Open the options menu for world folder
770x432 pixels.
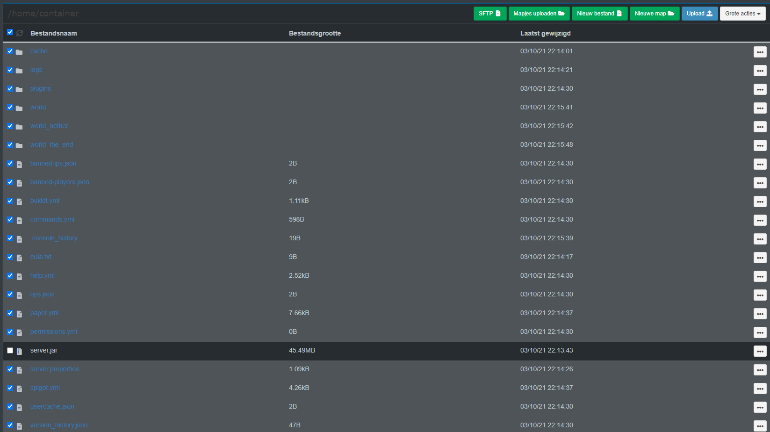[x=760, y=108]
